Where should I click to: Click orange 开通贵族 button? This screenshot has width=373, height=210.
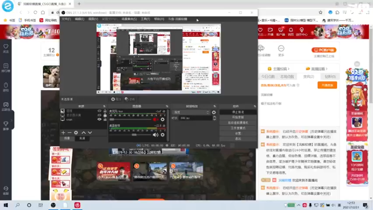tap(327, 85)
